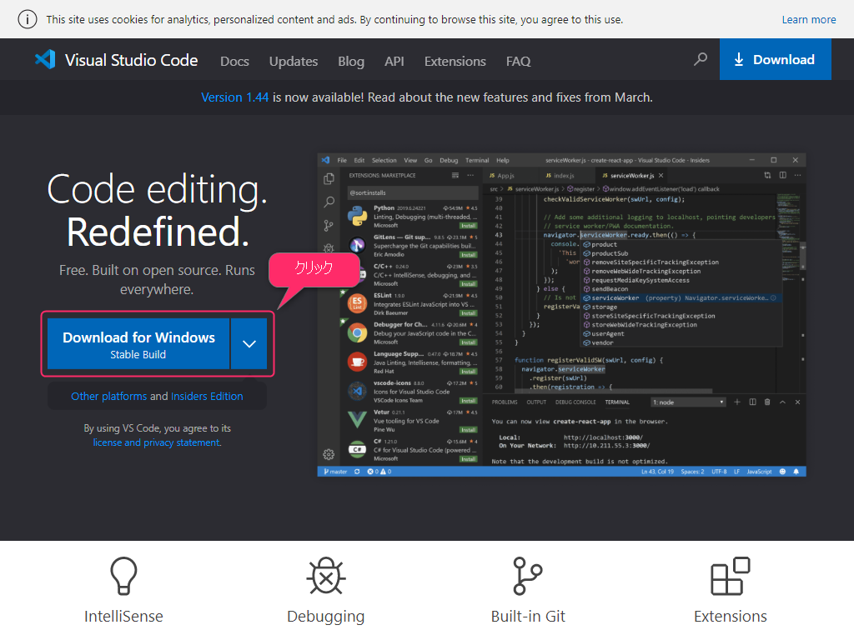Screen dimensions: 854x640
Task: Click the notification bell in status bar
Action: (x=796, y=472)
